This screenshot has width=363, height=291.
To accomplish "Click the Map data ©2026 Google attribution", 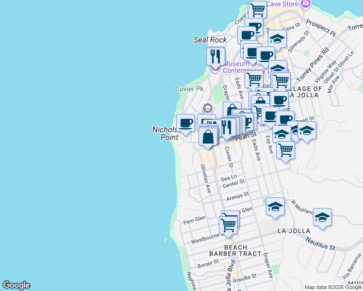I will pos(333,287).
